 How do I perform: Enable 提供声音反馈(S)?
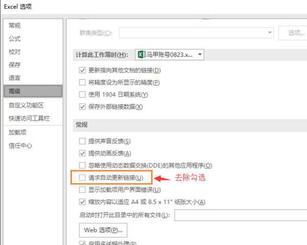(82, 141)
